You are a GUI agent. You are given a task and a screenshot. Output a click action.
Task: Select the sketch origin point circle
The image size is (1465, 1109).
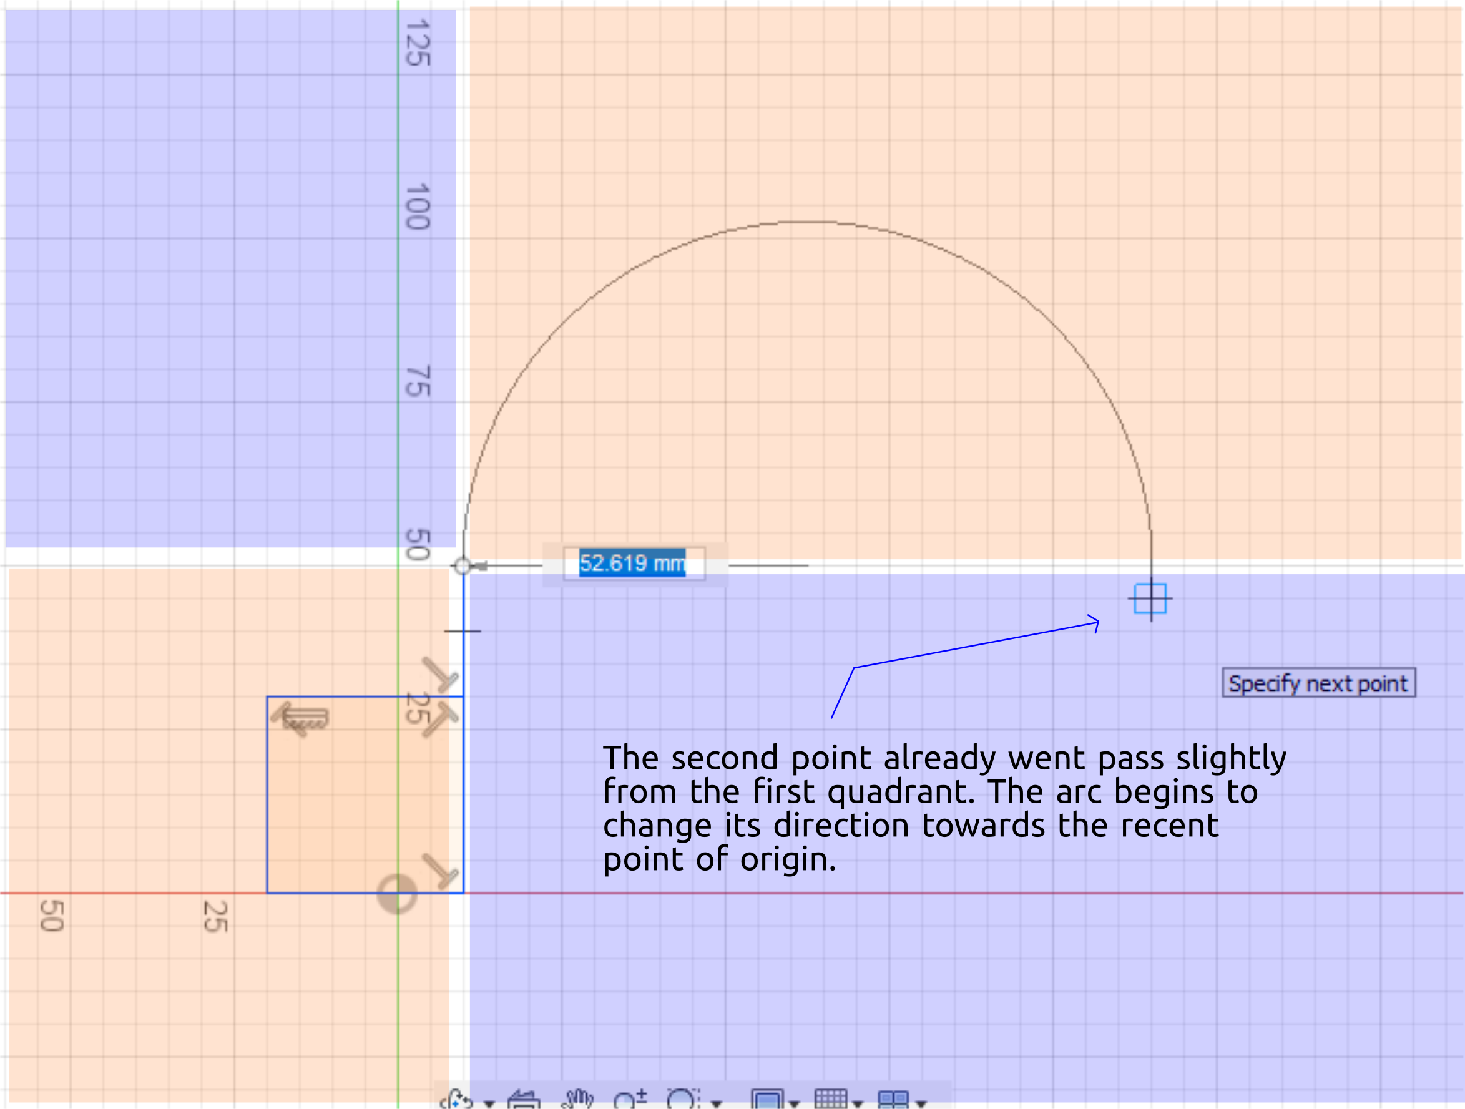pos(397,894)
